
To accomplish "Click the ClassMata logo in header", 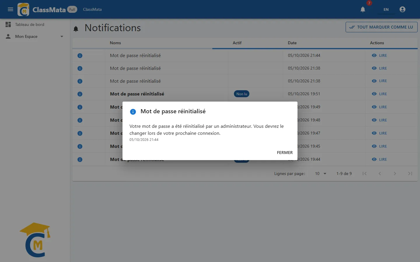I will [23, 9].
